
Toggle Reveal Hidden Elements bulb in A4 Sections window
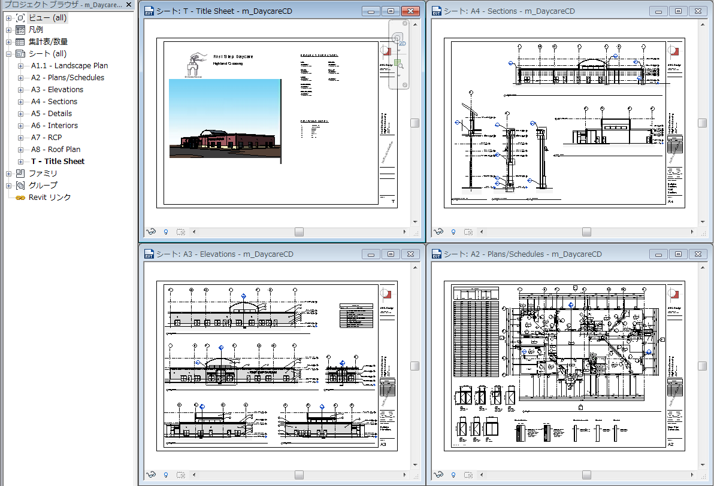tap(453, 232)
